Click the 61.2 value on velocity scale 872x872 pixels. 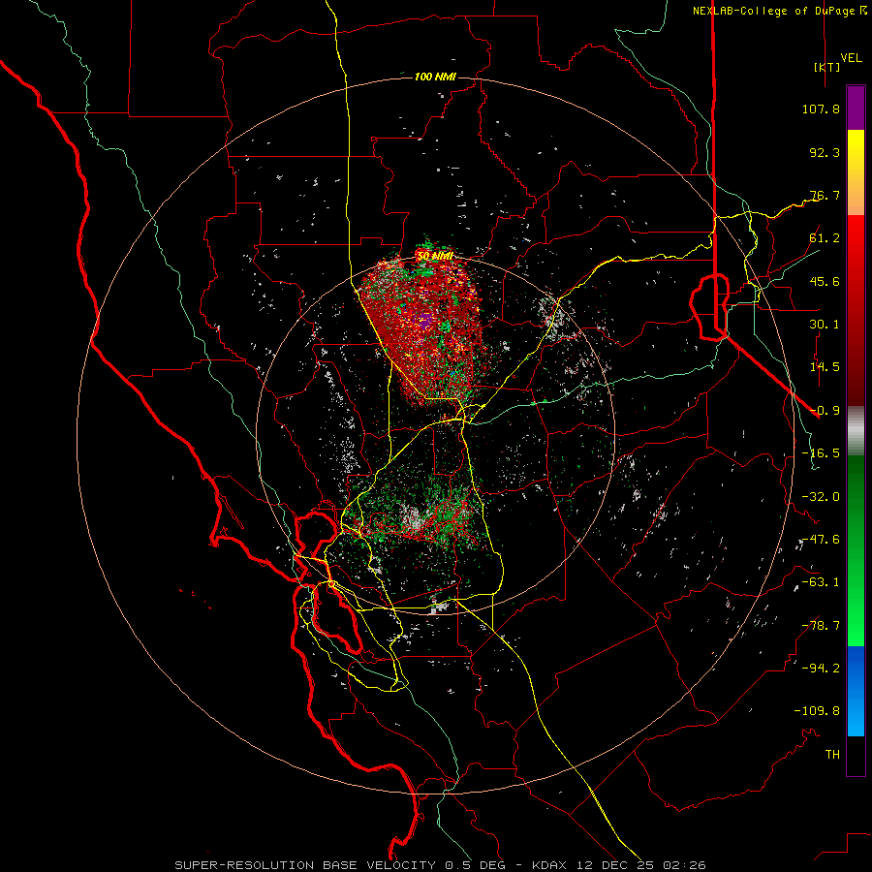pyautogui.click(x=825, y=238)
